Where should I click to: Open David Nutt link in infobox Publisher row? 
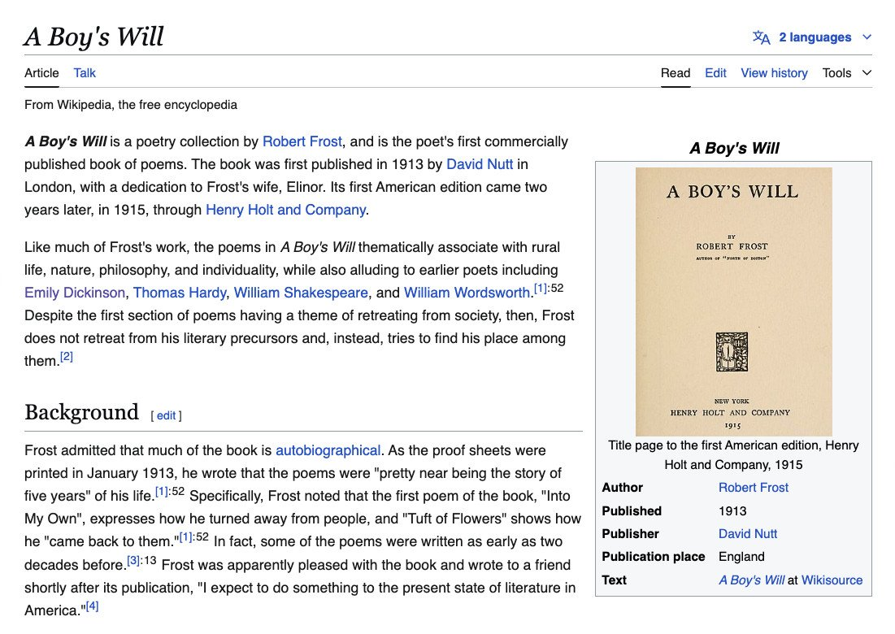click(x=748, y=533)
